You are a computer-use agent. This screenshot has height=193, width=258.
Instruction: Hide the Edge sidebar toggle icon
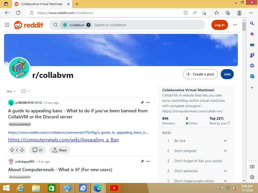pyautogui.click(x=252, y=167)
